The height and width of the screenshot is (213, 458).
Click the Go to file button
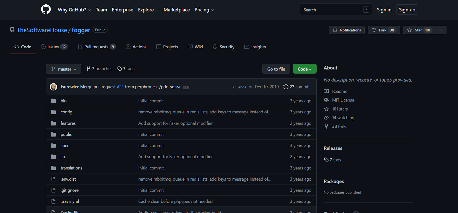pyautogui.click(x=276, y=69)
